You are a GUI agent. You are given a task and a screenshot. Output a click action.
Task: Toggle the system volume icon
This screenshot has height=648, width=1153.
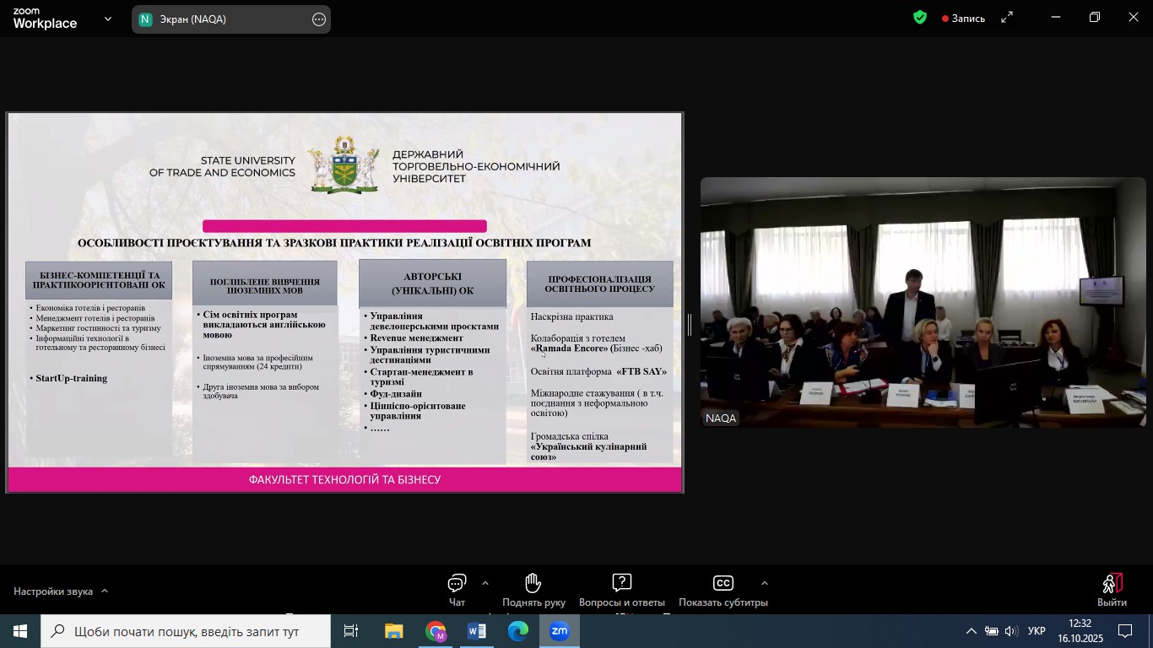coord(1011,631)
